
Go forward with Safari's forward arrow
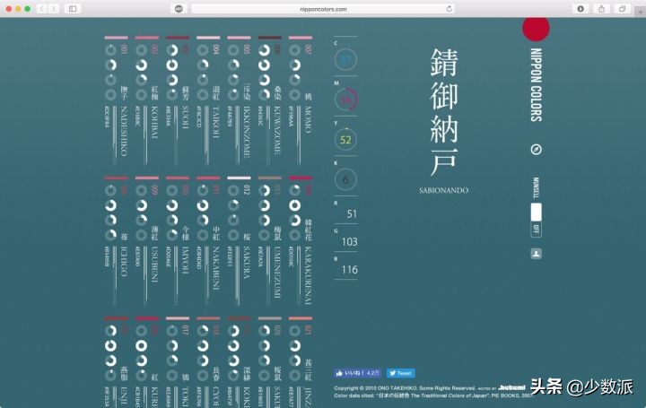pyautogui.click(x=54, y=9)
